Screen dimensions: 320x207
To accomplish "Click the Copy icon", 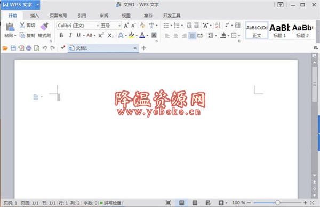I will tap(22, 36).
